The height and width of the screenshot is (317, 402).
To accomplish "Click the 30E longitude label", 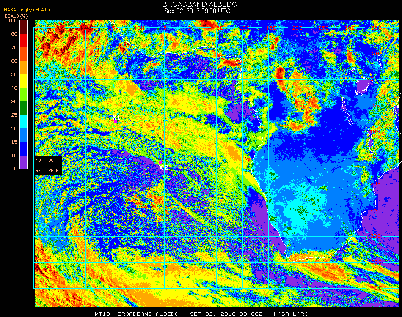I will 350,28.
